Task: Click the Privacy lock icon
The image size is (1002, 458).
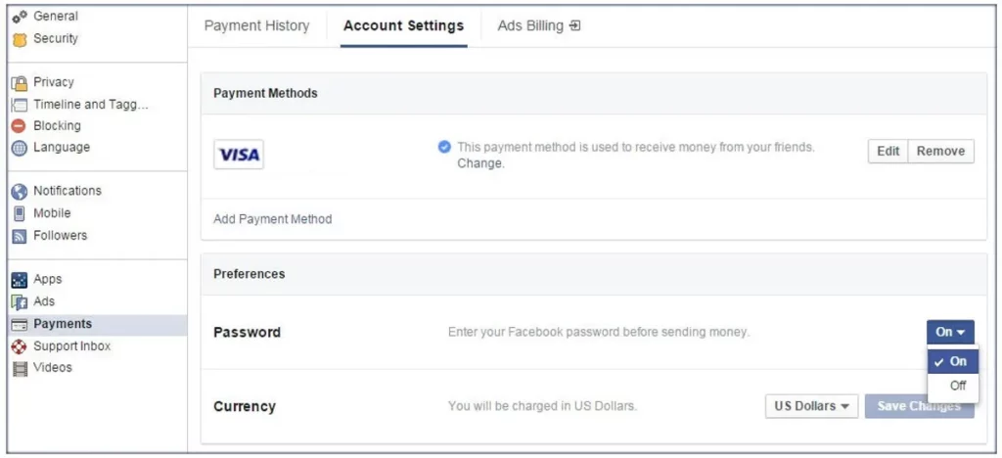Action: tap(18, 83)
